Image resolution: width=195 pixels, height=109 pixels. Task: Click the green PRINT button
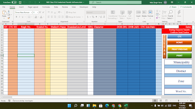coord(179,56)
